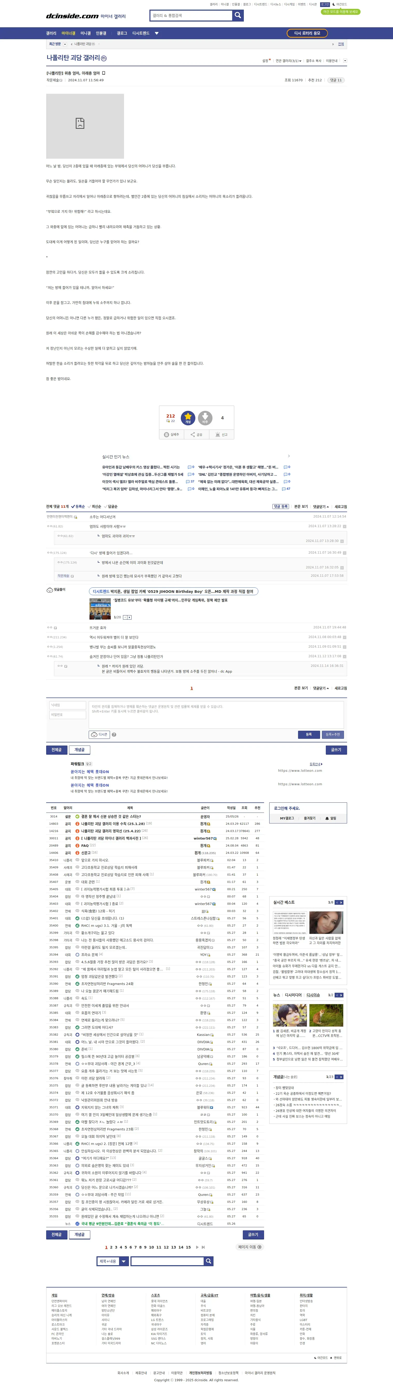Viewport: 393px width, 1395px height.
Task: Click the 등록+추천 button
Action: coord(333,734)
